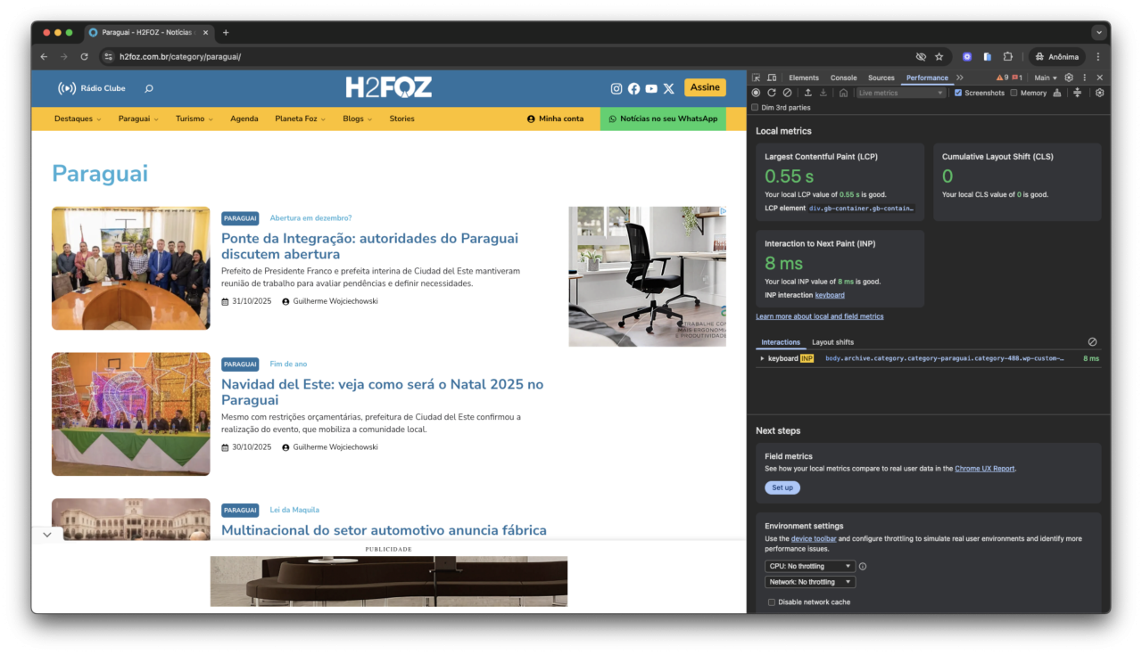
Task: Select the Layout shifts tab
Action: click(832, 342)
